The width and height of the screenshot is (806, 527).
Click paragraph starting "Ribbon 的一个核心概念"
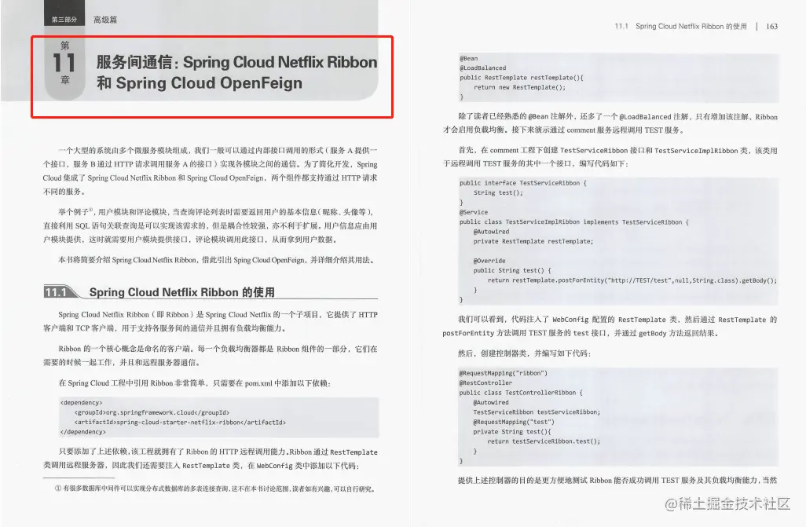(211, 355)
